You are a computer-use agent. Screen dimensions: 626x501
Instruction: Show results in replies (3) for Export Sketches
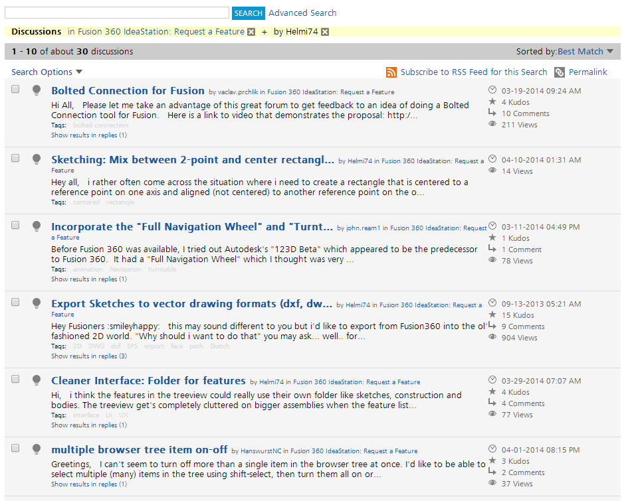click(89, 356)
